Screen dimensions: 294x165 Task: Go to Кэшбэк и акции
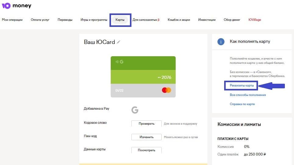(179, 20)
